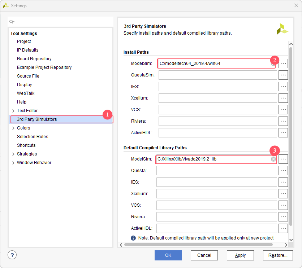Click the Xcelium install path field
302x268 pixels.
(217, 98)
